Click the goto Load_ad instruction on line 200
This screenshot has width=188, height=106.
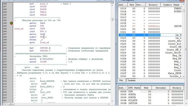(x=39, y=42)
